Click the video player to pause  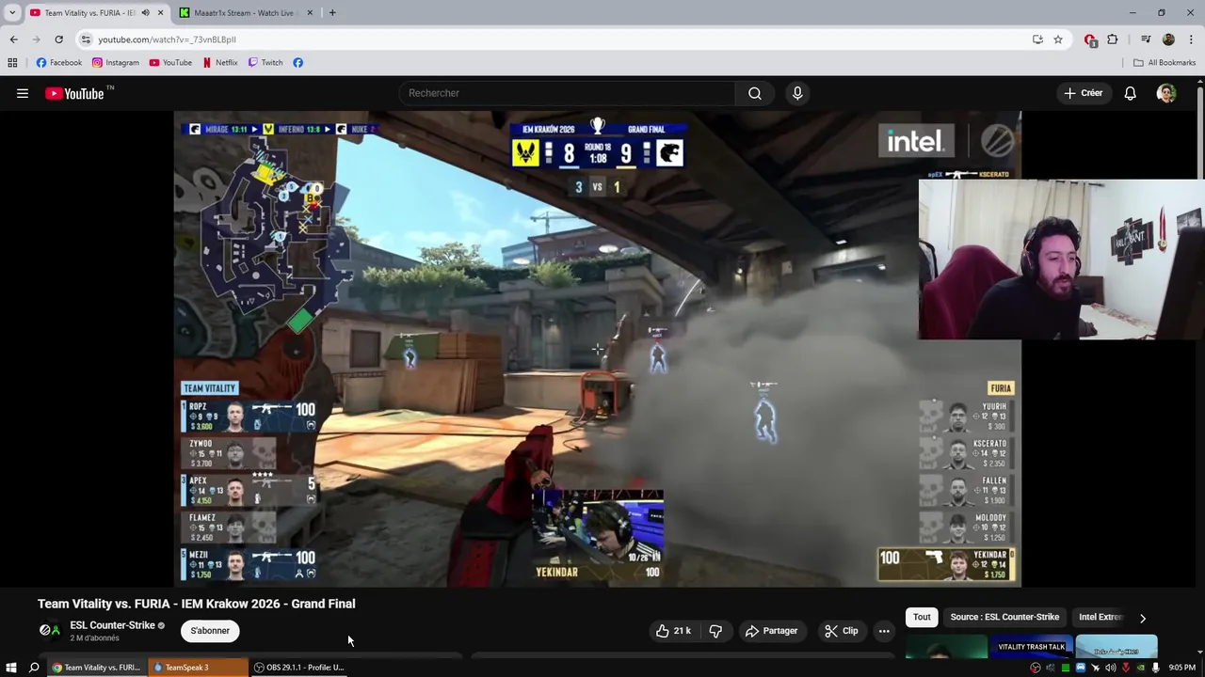click(597, 349)
